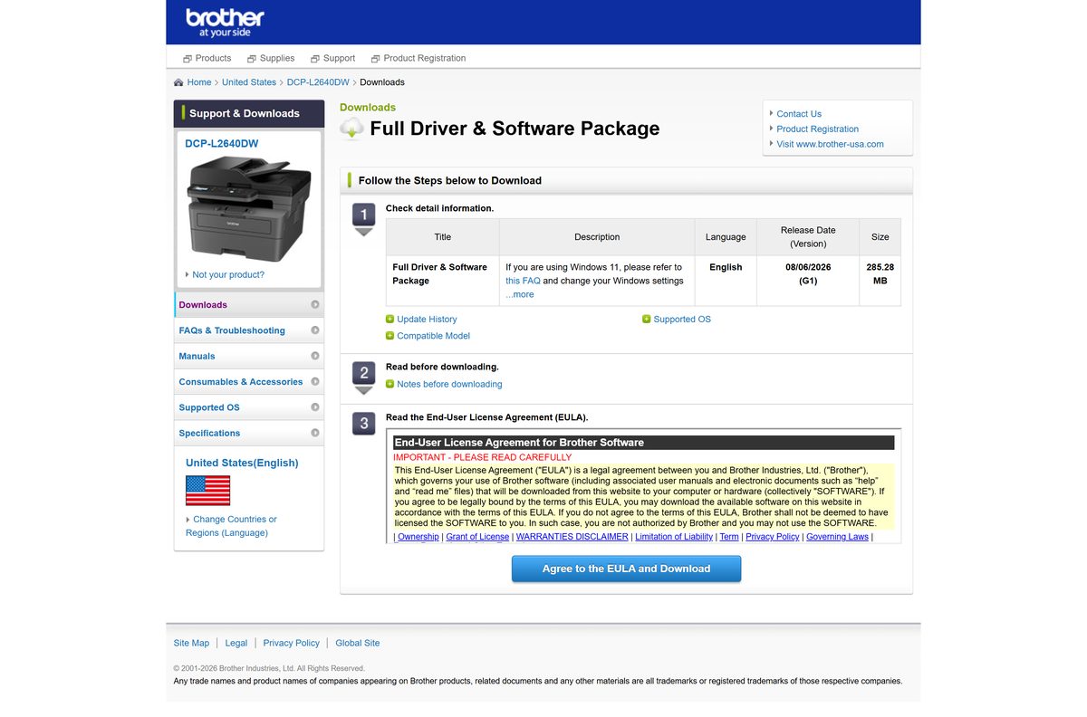Click arrow icon on Manuals sidebar row
Viewport: 1087px width, 717px height.
(315, 356)
